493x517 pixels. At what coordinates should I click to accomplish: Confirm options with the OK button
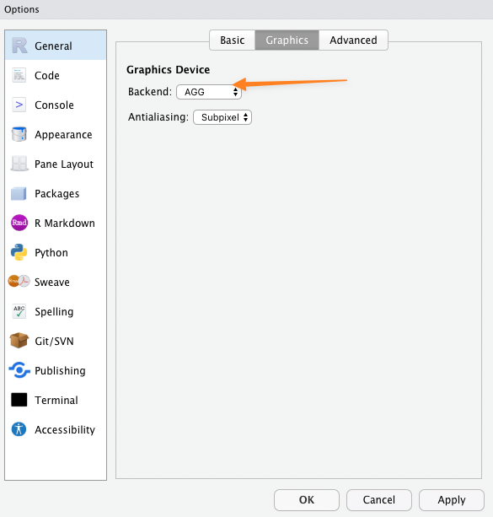click(307, 500)
